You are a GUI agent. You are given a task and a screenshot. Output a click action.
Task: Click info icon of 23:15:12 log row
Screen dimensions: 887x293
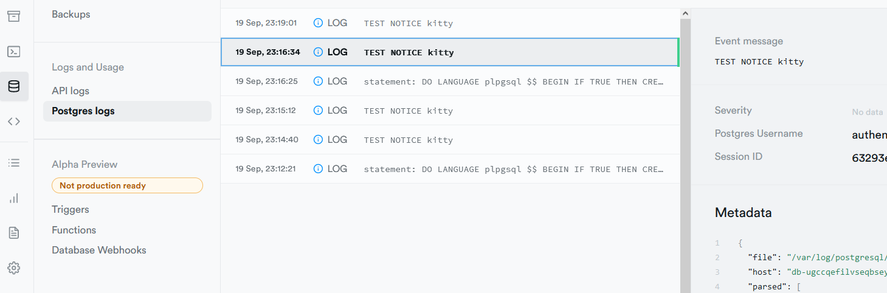coord(318,111)
